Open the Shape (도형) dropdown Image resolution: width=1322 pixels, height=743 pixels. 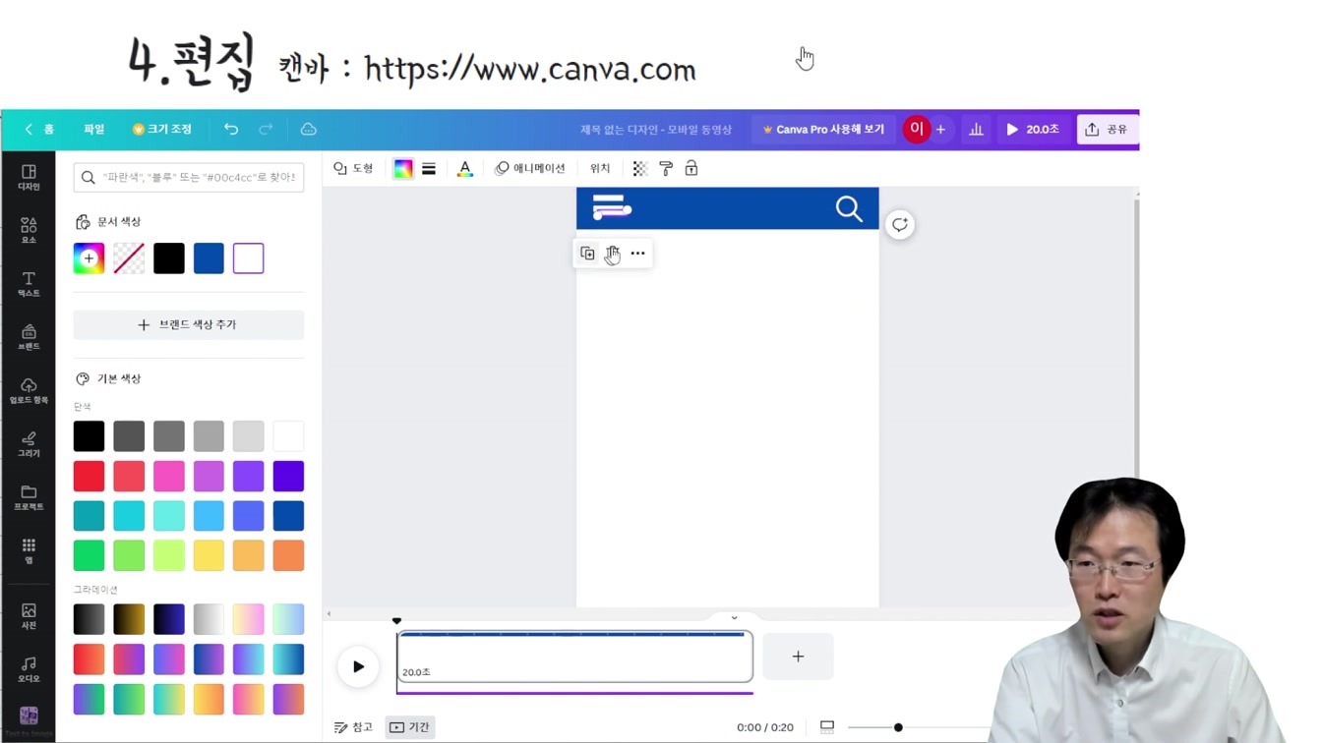[x=354, y=169]
